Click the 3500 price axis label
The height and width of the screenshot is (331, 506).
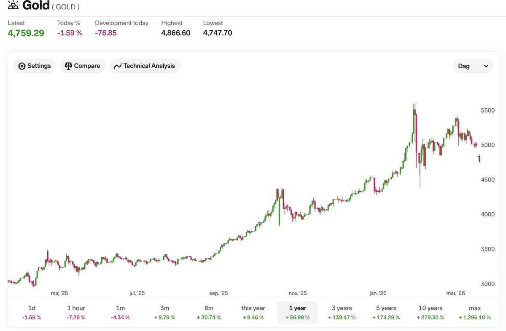[487, 249]
